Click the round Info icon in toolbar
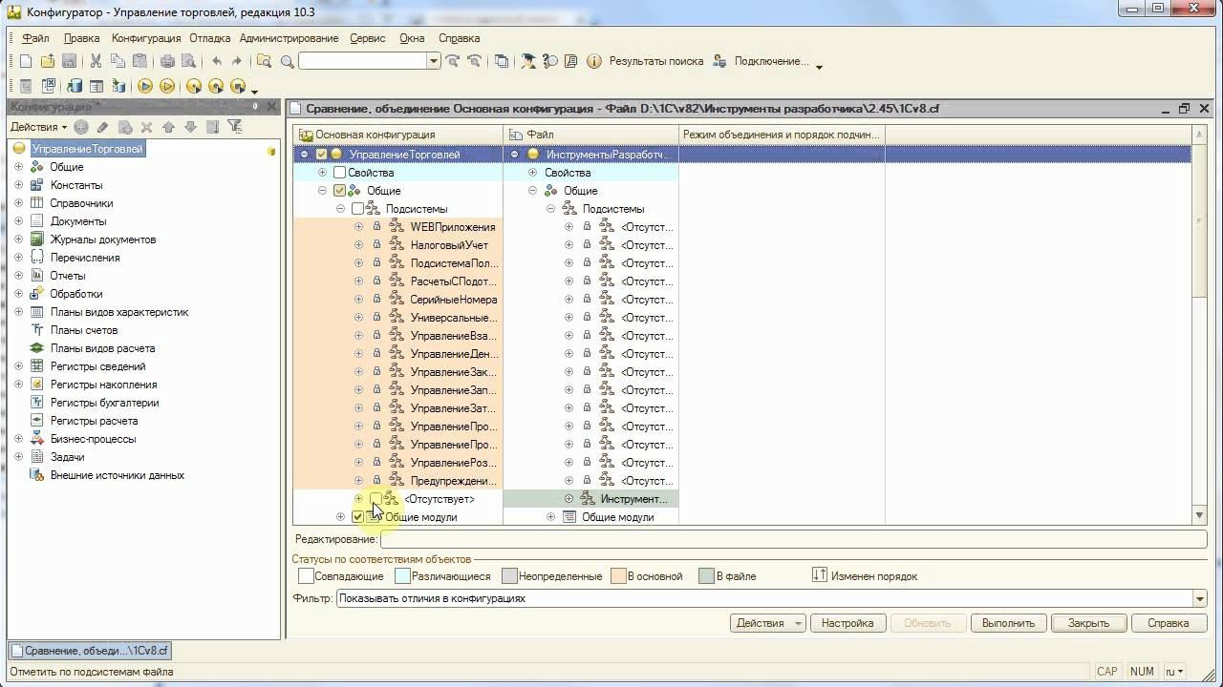The image size is (1223, 687). click(x=593, y=61)
